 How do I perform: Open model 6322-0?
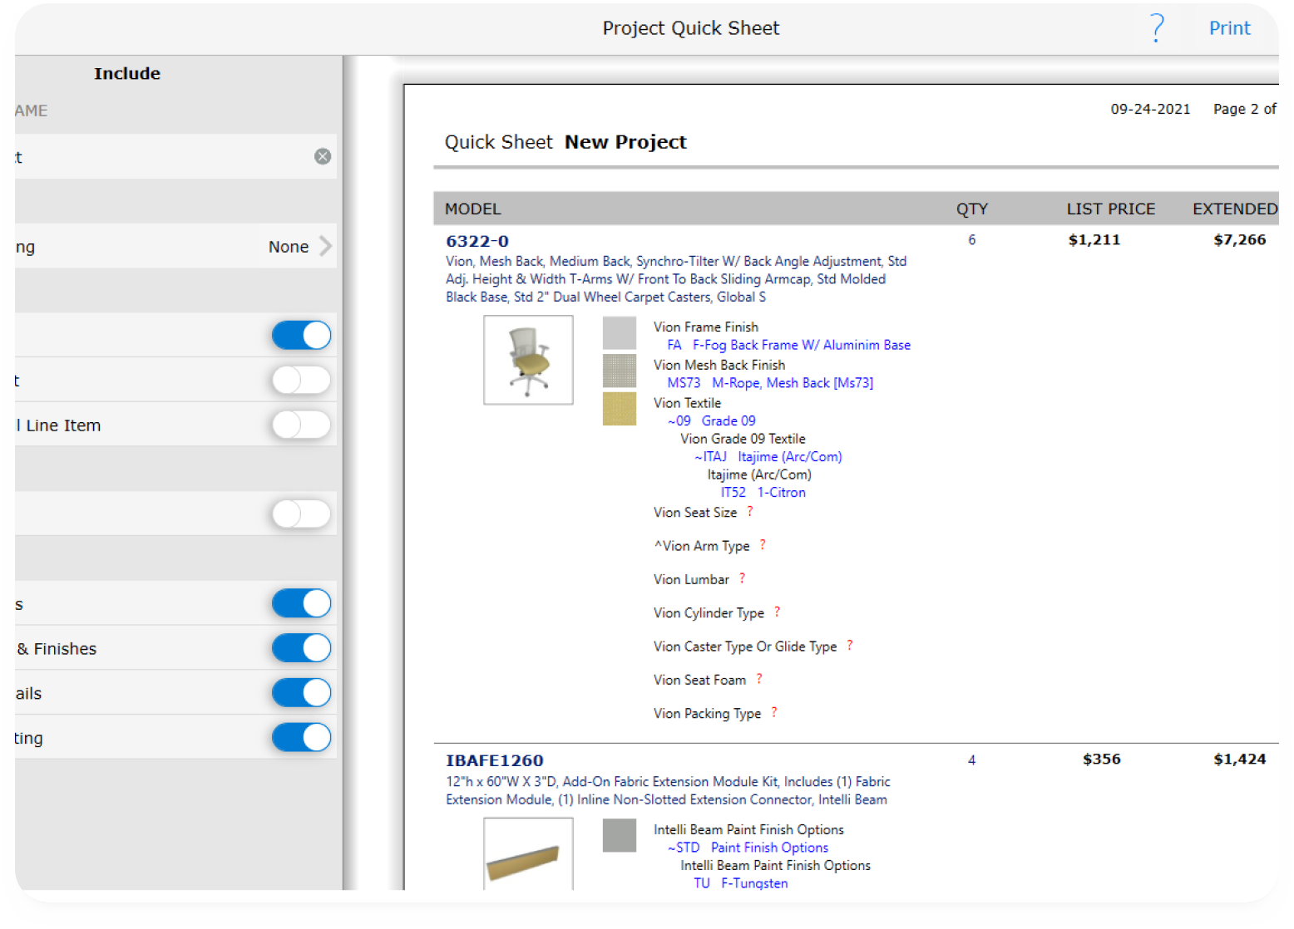[477, 241]
